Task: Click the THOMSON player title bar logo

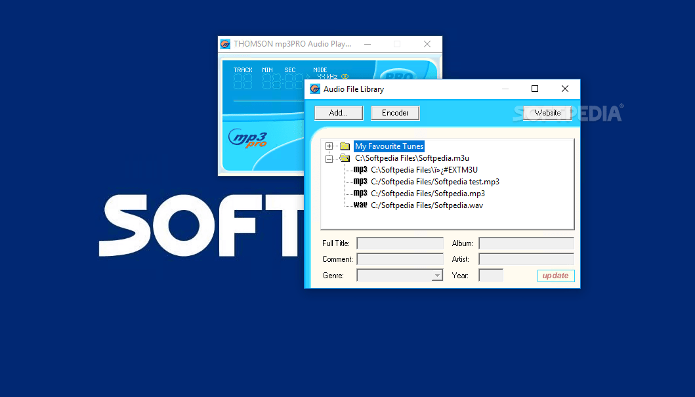Action: [x=225, y=43]
